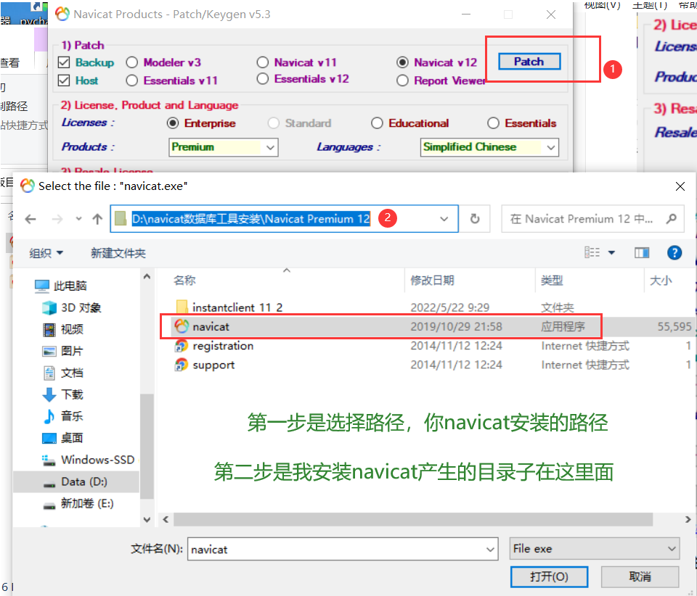The image size is (697, 596).
Task: Open the Languages dropdown showing Simplified Chinese
Action: click(489, 147)
